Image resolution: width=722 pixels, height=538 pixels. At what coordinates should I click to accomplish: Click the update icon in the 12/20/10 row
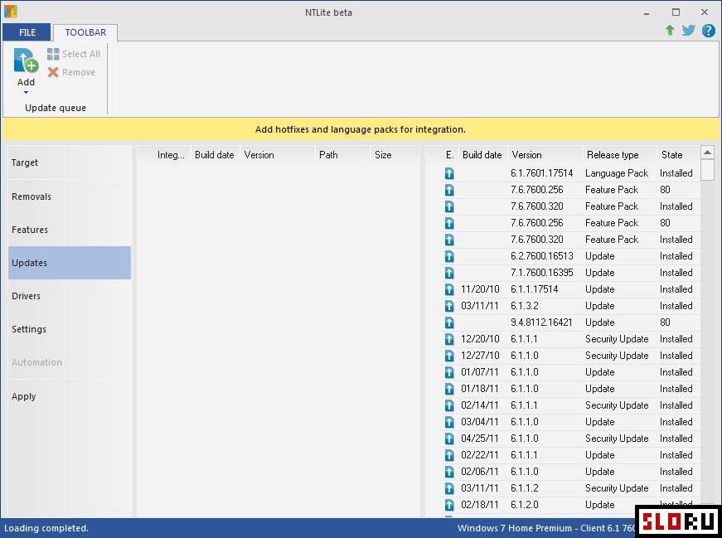pyautogui.click(x=449, y=339)
